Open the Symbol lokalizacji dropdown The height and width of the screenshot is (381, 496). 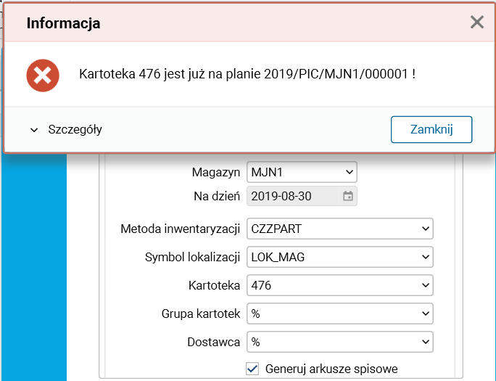339,257
